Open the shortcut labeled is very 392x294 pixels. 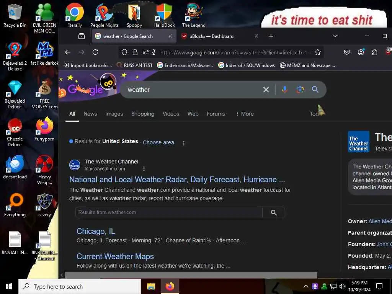coord(44,205)
